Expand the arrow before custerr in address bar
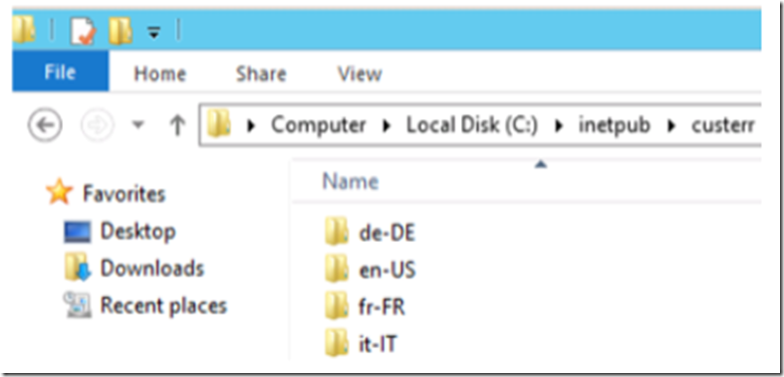This screenshot has height=377, width=784. coord(672,126)
